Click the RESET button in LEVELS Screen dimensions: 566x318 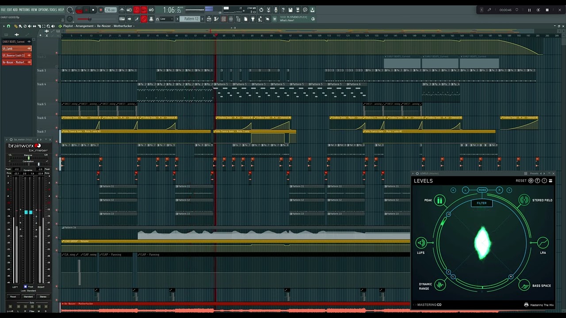pos(521,181)
